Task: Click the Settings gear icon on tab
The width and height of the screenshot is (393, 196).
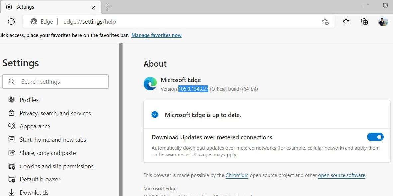Action: click(9, 7)
